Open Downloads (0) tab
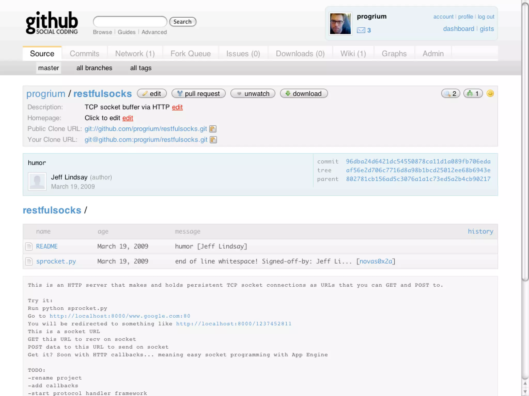This screenshot has height=396, width=529. [300, 53]
